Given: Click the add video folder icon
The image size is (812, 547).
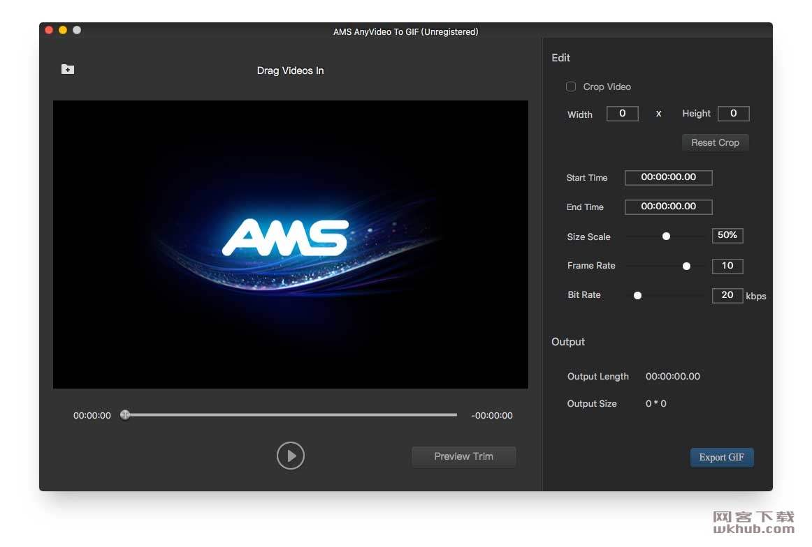Looking at the screenshot, I should pyautogui.click(x=68, y=69).
